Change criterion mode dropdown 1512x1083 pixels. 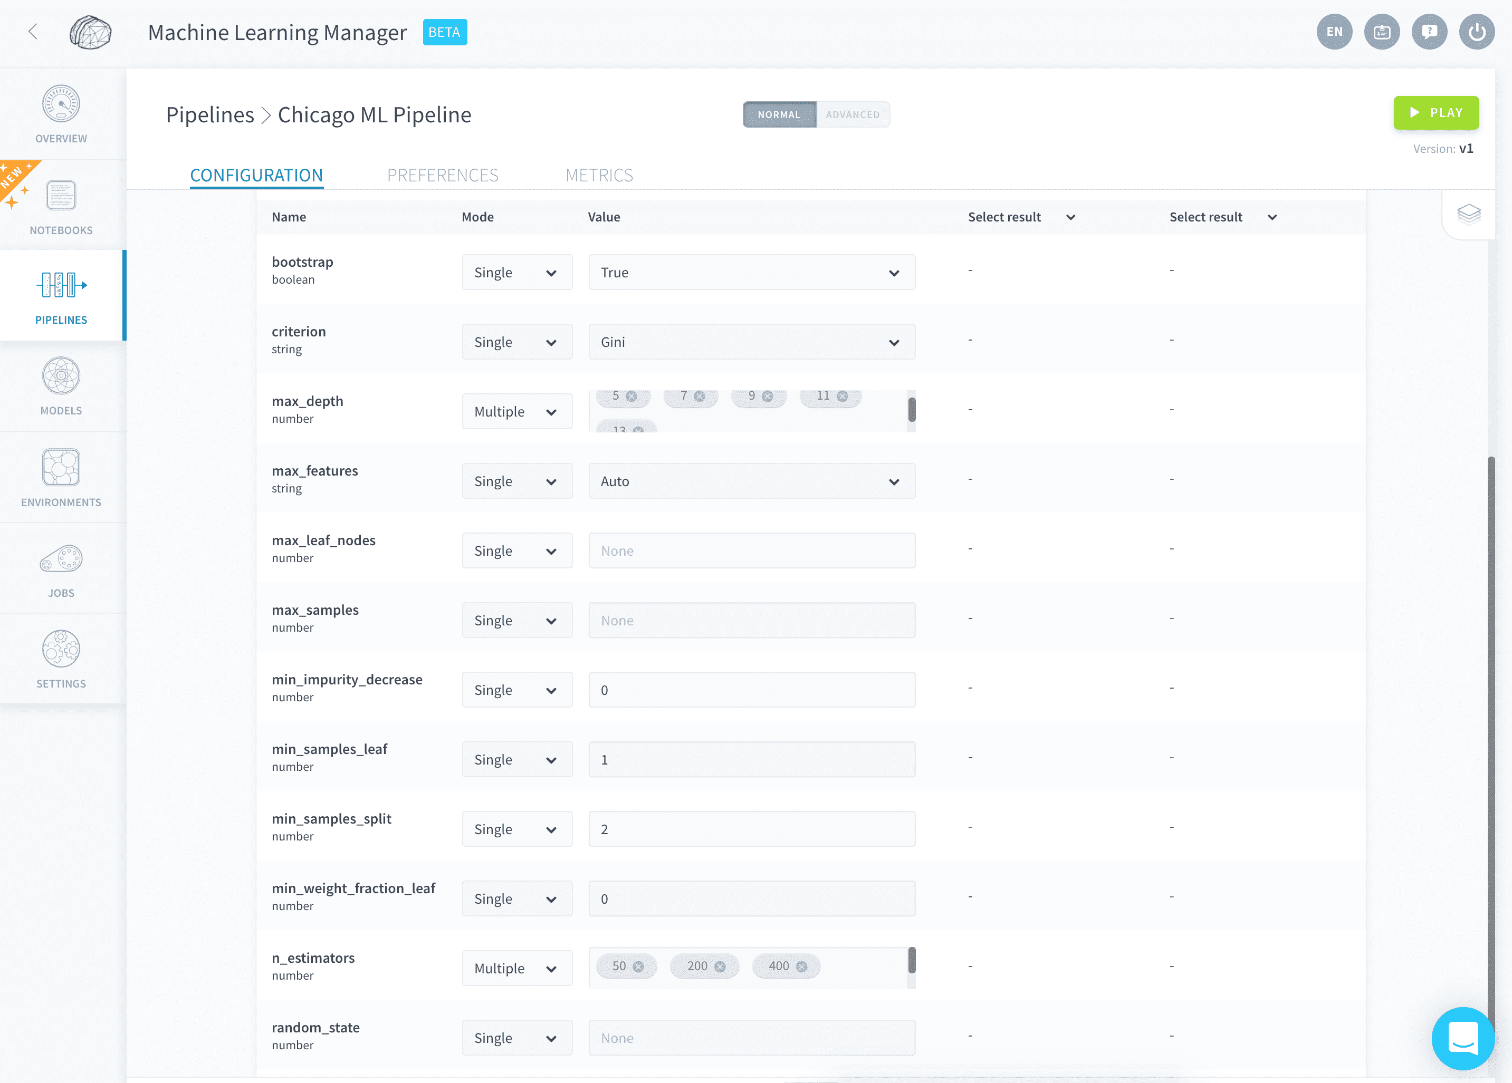[516, 342]
